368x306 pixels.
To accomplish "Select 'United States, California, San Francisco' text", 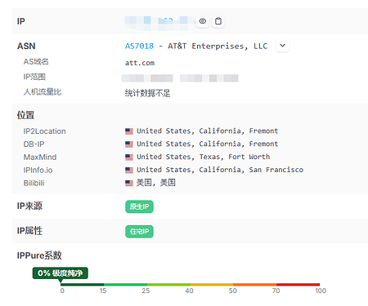I will (220, 170).
